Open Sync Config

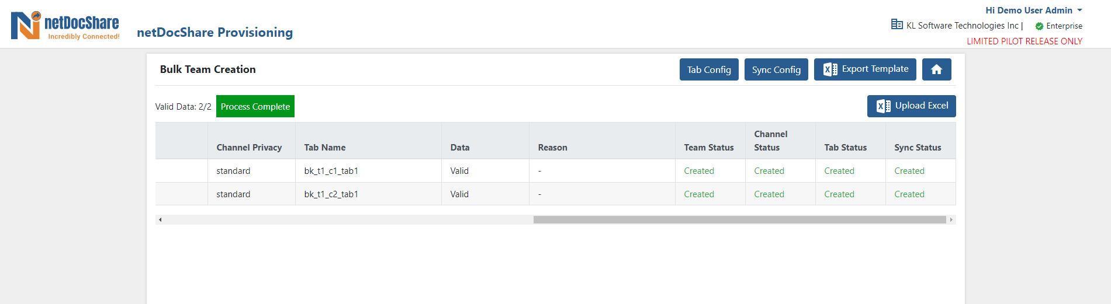click(776, 69)
